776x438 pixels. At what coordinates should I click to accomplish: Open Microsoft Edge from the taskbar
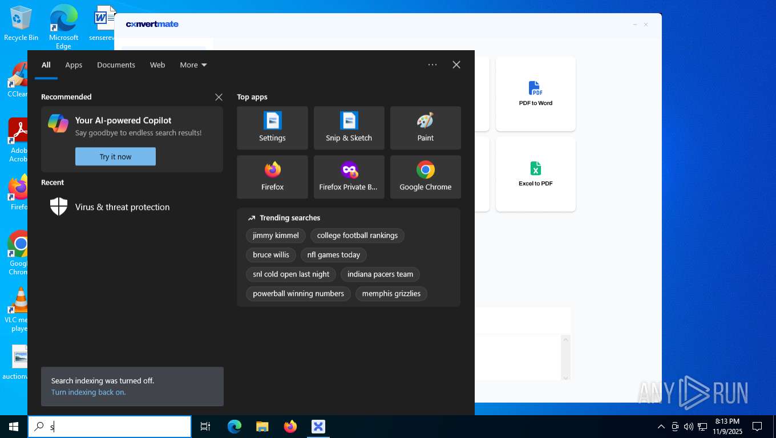(235, 427)
